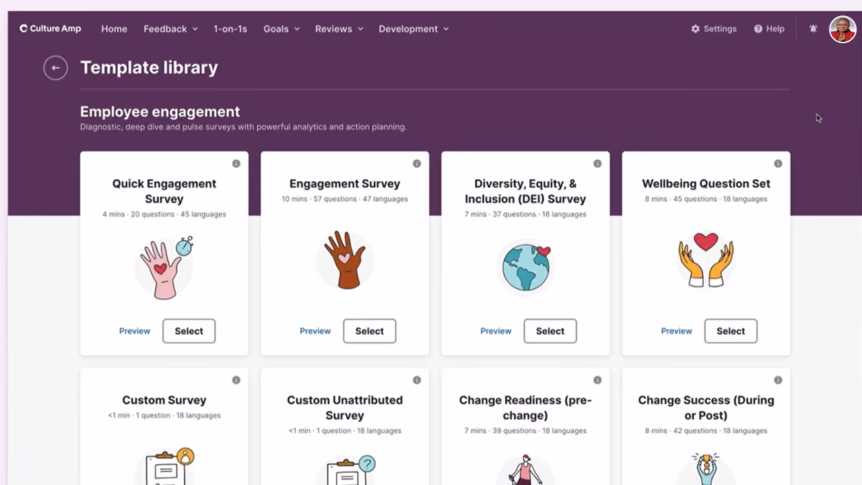Open the 1-on-1s menu item

pos(230,29)
